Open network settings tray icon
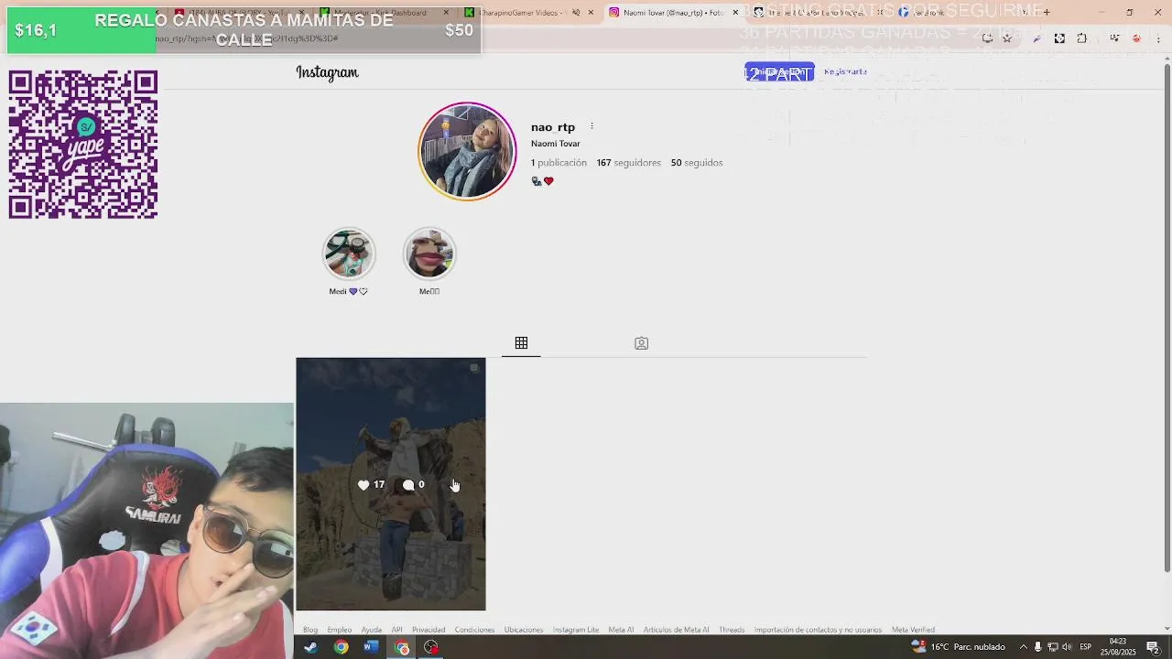The image size is (1172, 659). click(1052, 647)
